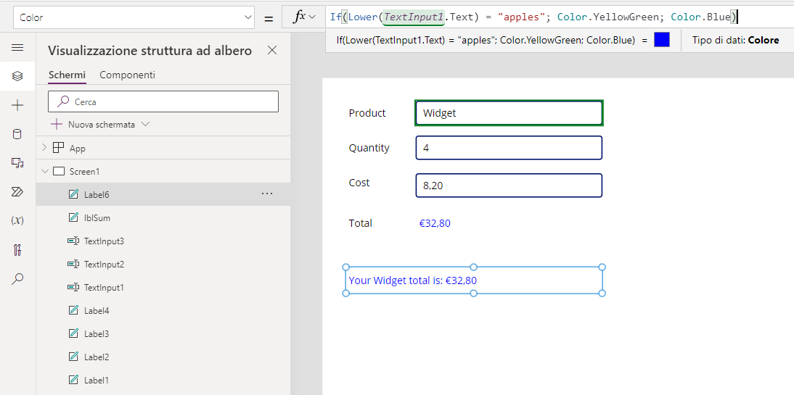Switch to the Componenti tab

click(127, 75)
